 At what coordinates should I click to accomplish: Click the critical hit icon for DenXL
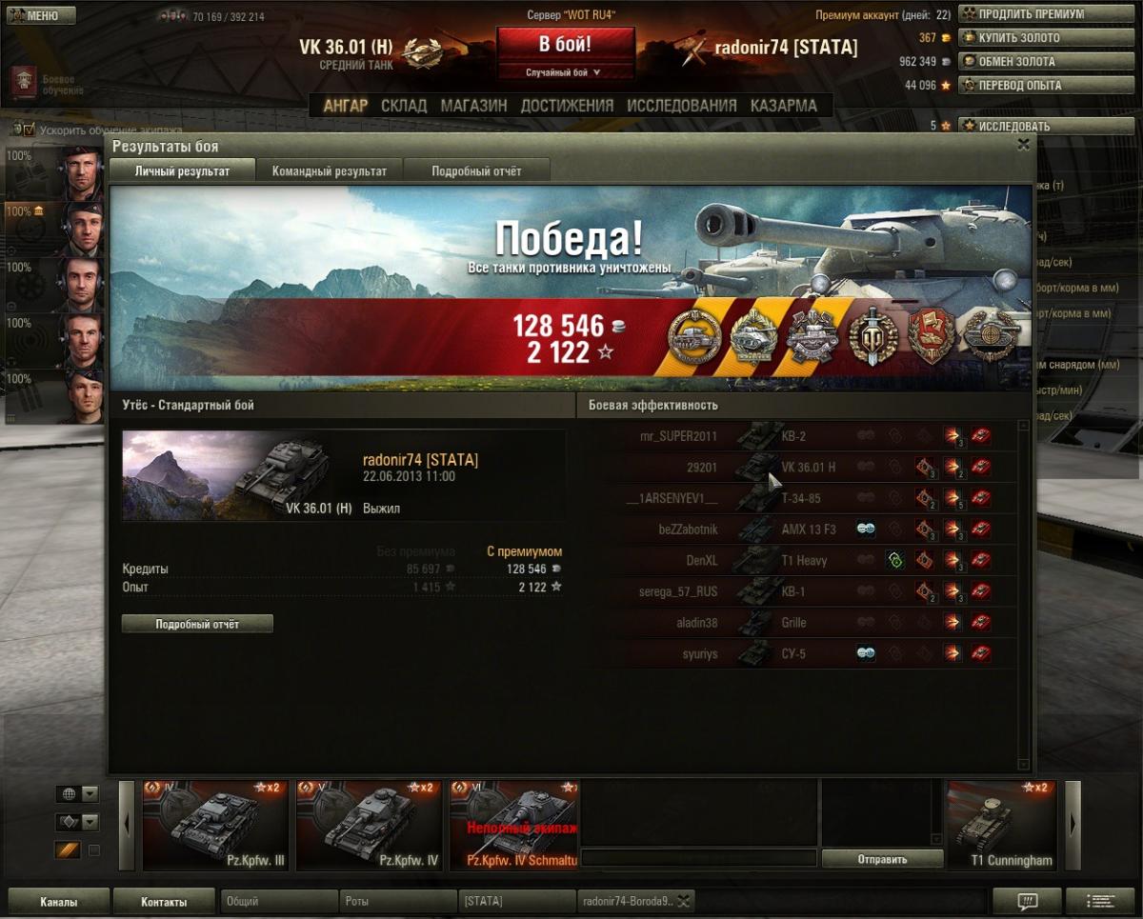[923, 561]
